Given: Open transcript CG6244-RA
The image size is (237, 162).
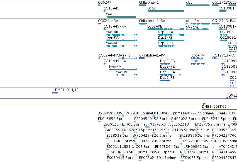Looking at the screenshot, I should point(108,21).
